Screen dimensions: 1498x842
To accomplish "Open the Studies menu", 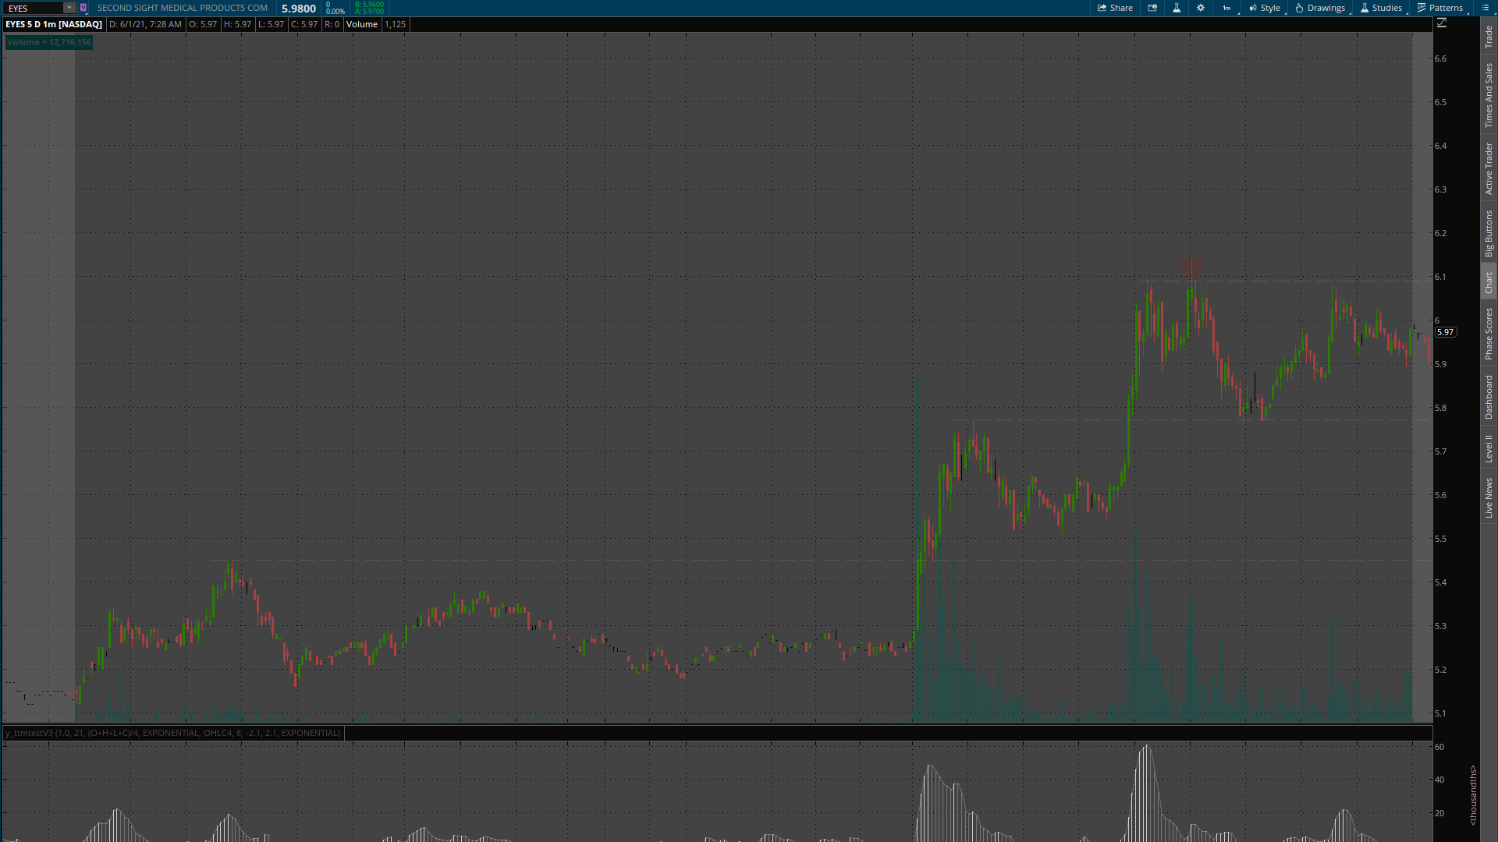I will (1381, 8).
